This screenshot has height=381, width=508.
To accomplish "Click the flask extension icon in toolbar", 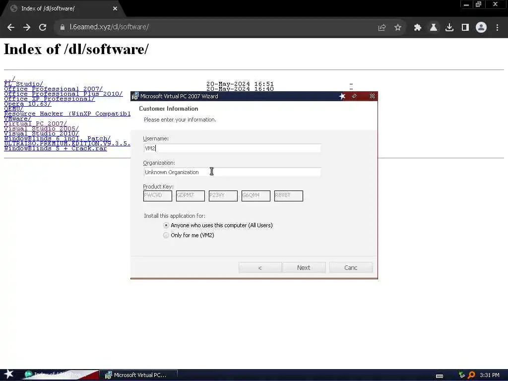I will point(433,28).
